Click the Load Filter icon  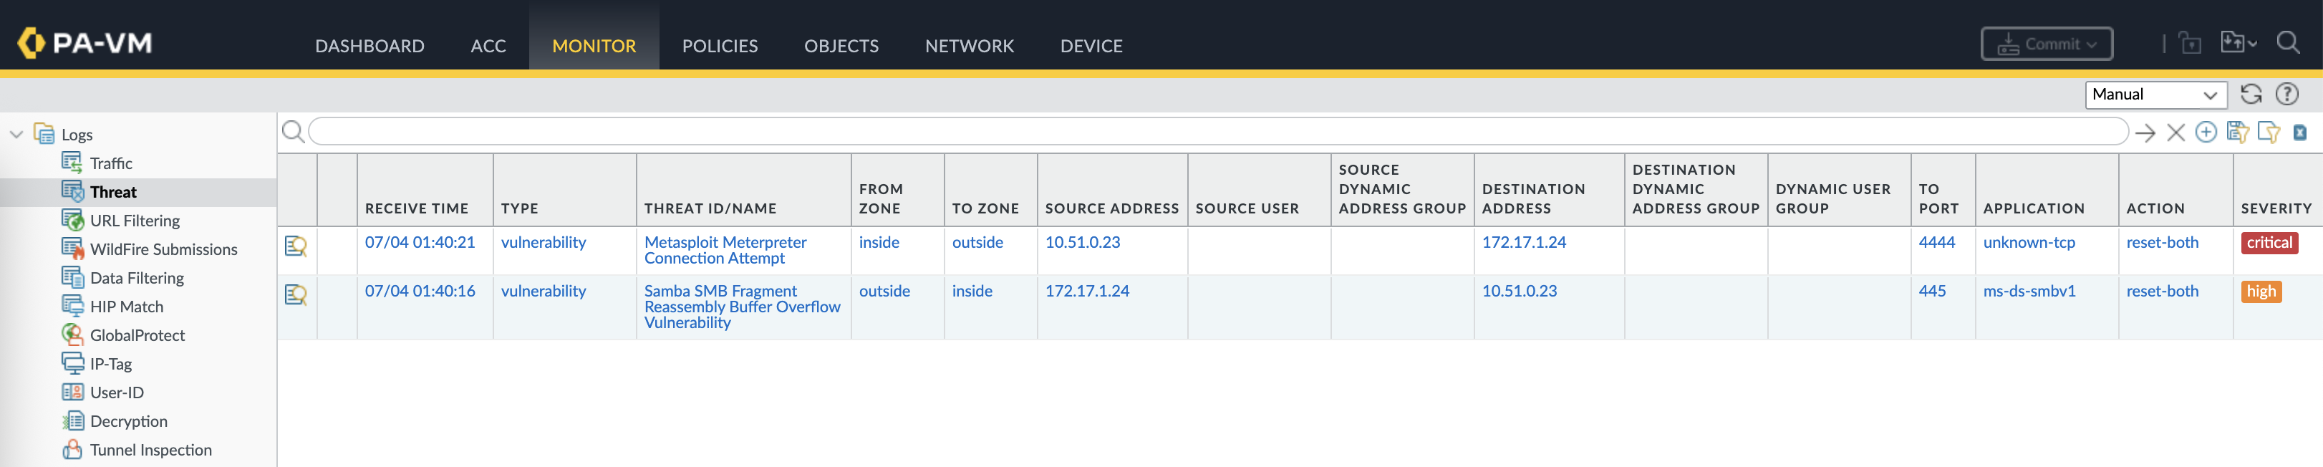[2268, 133]
